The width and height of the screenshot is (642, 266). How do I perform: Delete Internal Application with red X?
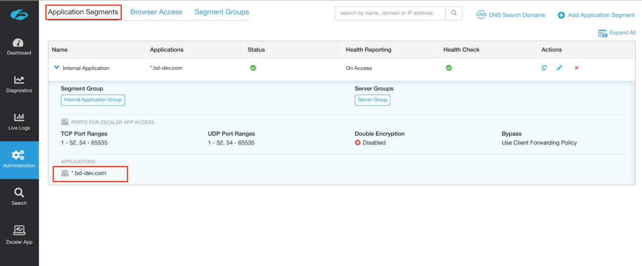point(576,68)
